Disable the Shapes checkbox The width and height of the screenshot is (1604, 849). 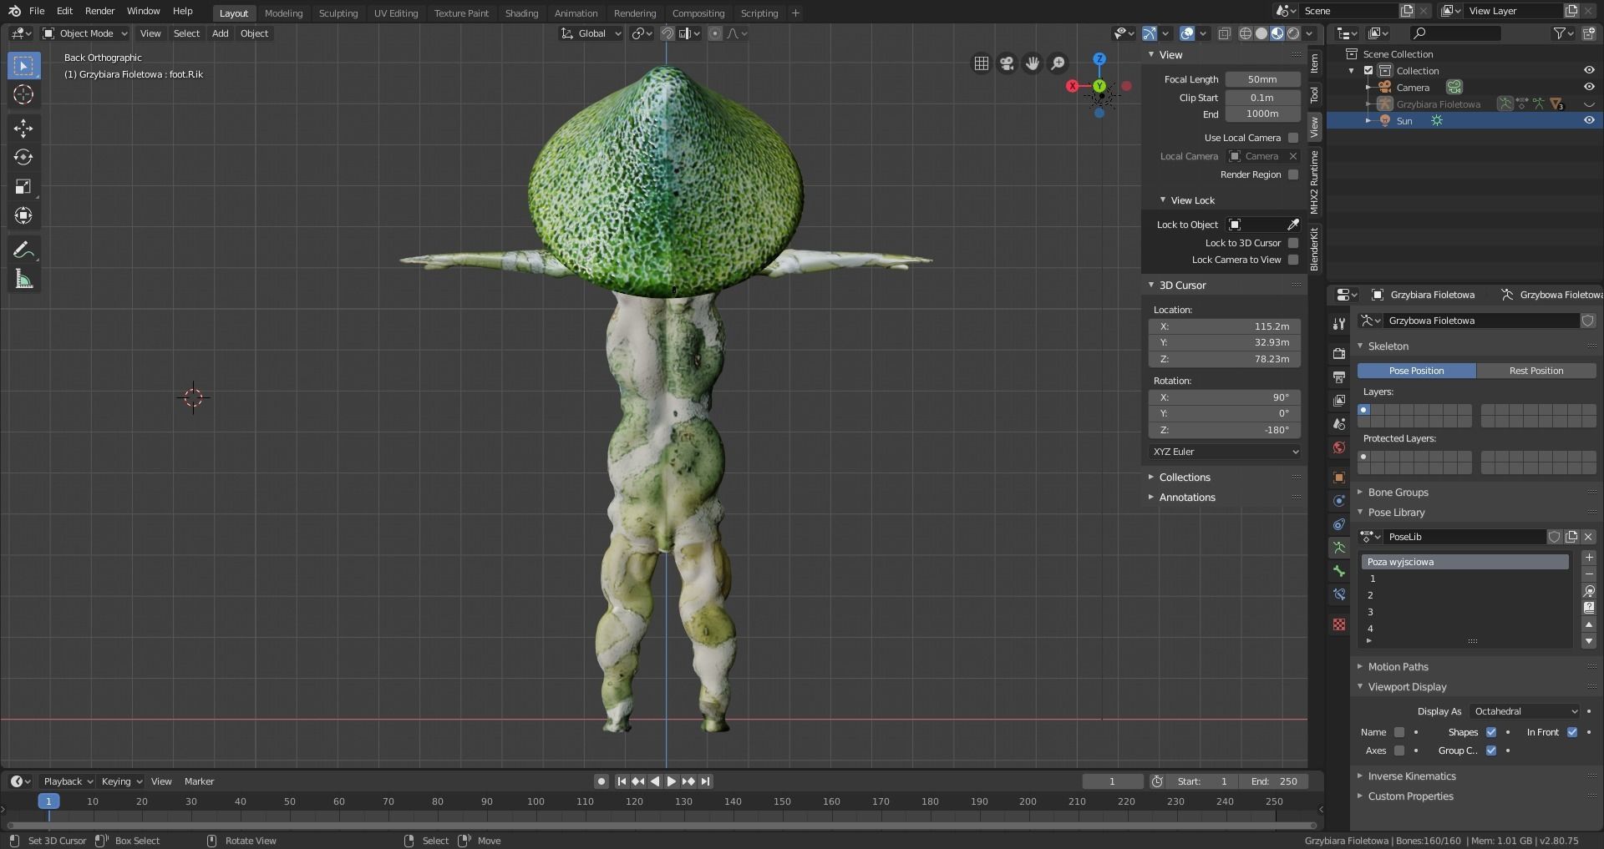(x=1491, y=732)
